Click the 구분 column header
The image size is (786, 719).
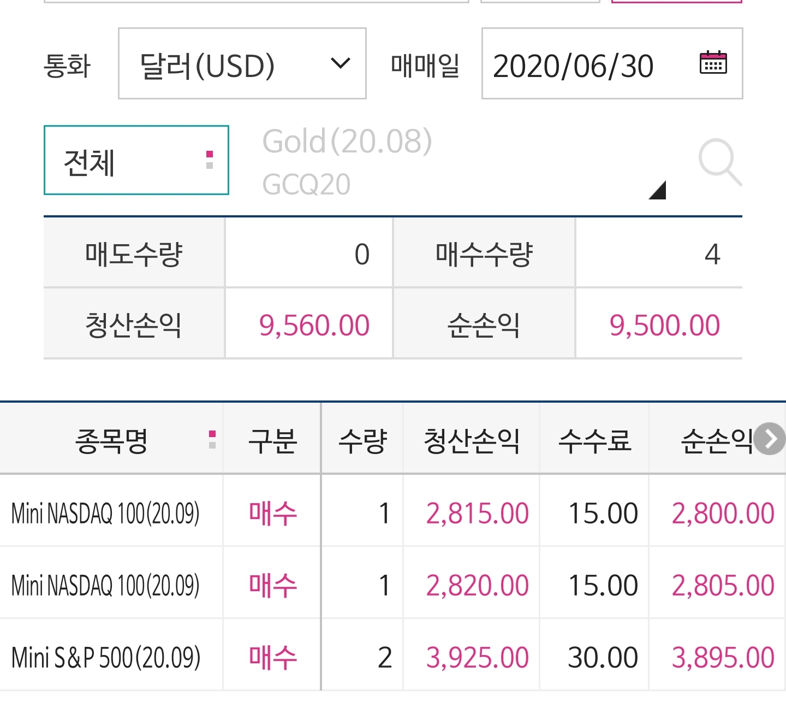click(272, 439)
